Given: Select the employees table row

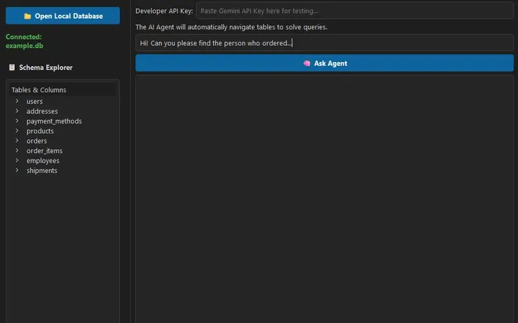Looking at the screenshot, I should point(63,160).
